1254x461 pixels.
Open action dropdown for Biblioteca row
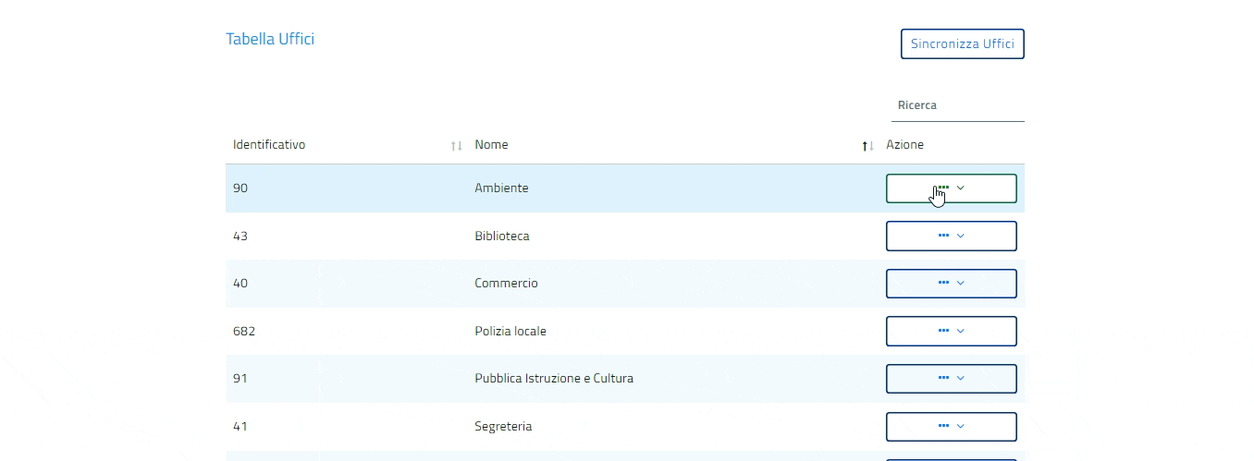[951, 236]
